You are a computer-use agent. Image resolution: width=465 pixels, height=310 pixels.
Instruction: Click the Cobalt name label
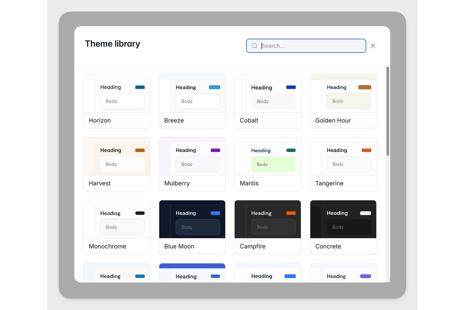coord(249,121)
